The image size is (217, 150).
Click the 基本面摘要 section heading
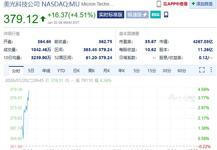tap(129, 34)
